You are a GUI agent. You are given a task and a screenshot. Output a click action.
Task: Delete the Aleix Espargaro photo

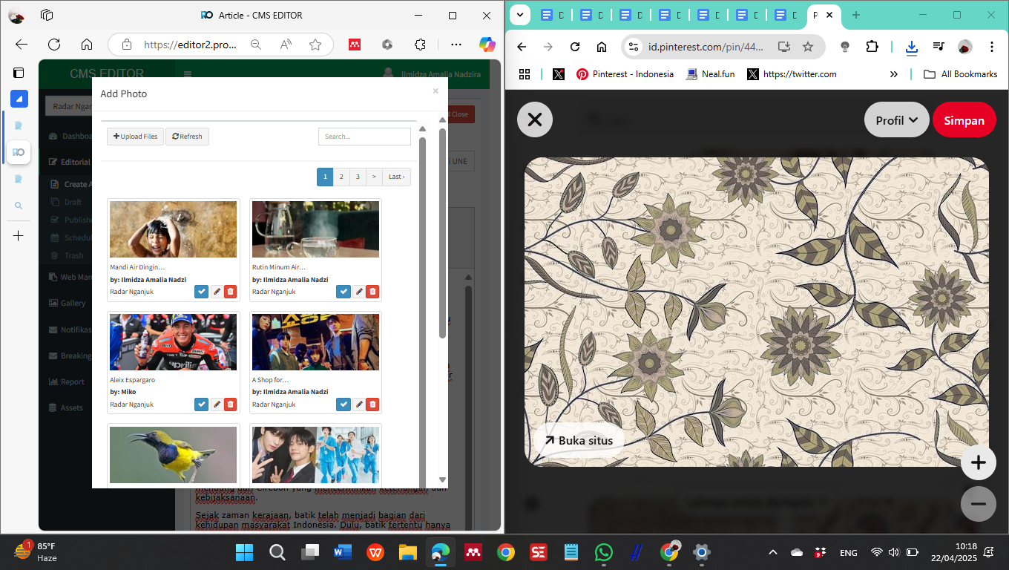[x=231, y=404]
